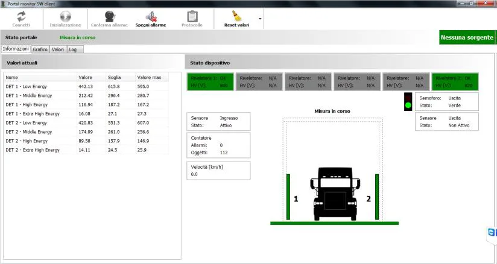The height and width of the screenshot is (264, 497).
Task: Click detector pillar 2 in the diagram
Action: click(x=377, y=197)
